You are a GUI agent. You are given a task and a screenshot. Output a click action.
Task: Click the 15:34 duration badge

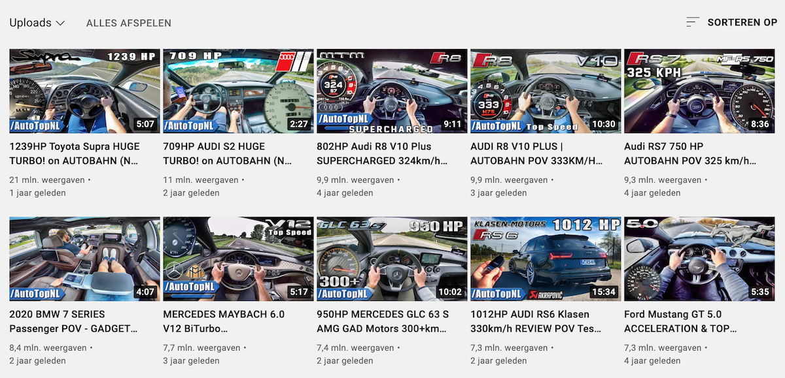(604, 292)
